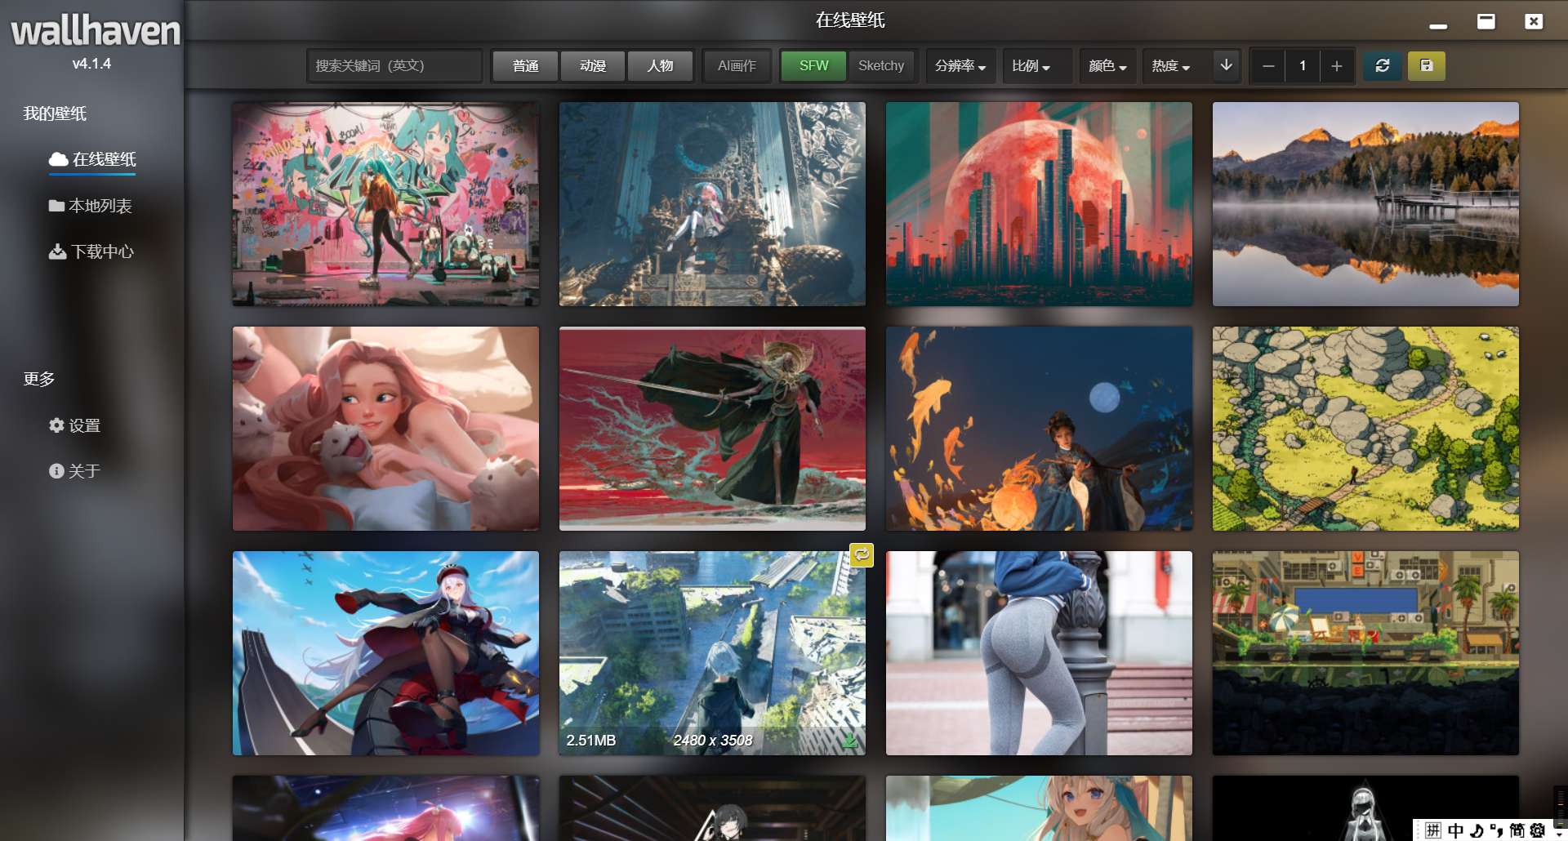The width and height of the screenshot is (1568, 841).
Task: Open the pixel art green meadow wallpaper
Action: [x=1365, y=429]
